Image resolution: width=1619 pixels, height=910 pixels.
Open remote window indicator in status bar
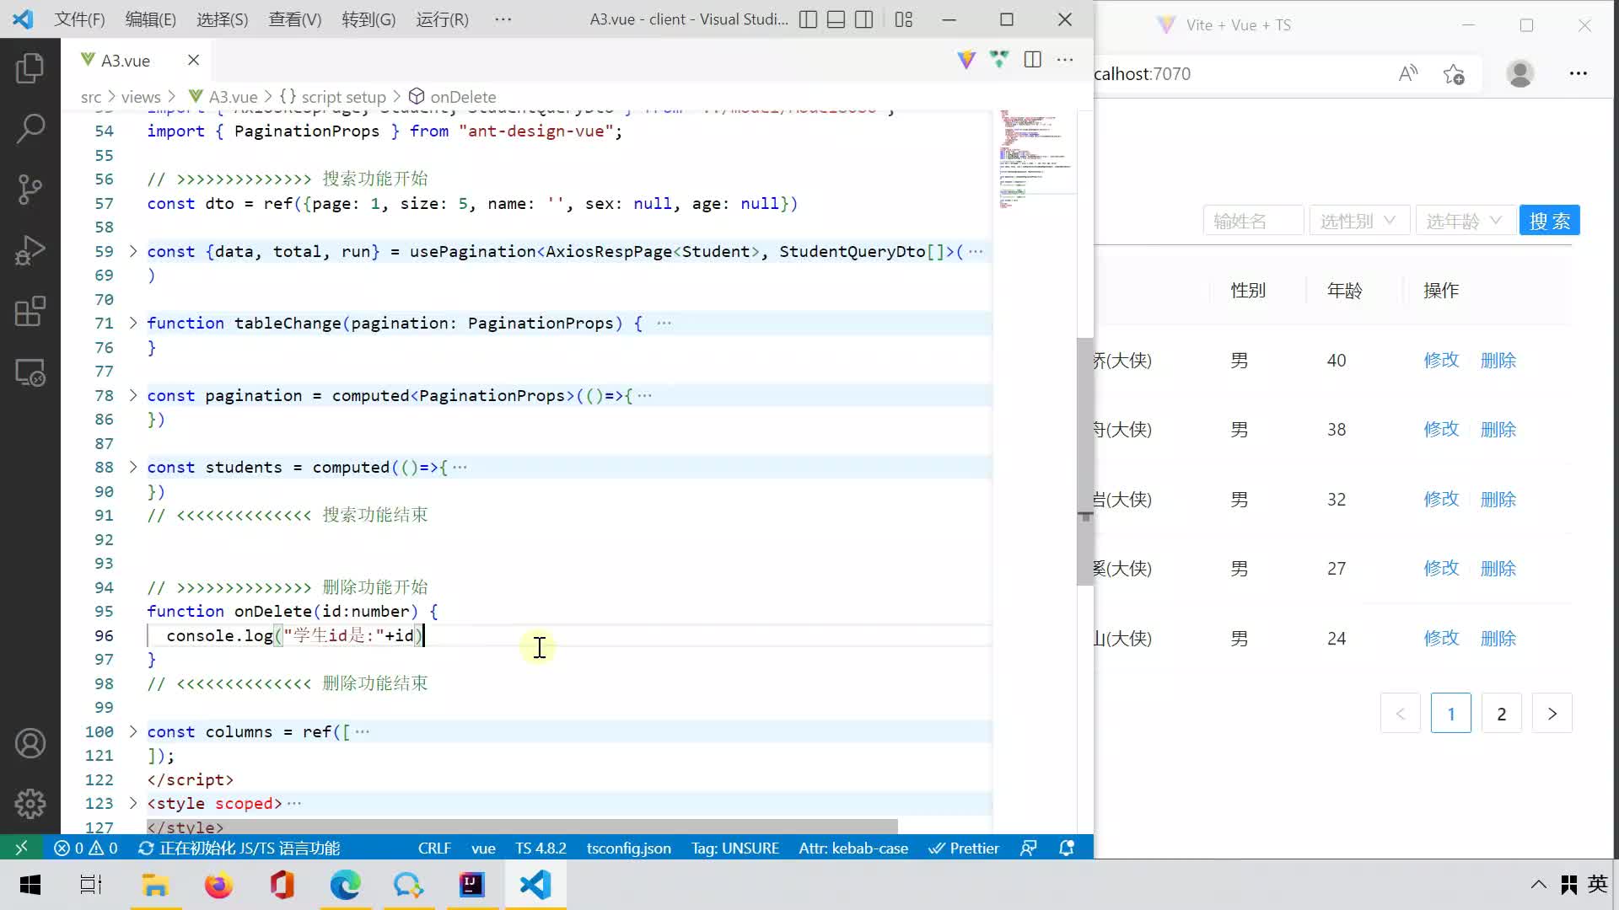click(22, 848)
